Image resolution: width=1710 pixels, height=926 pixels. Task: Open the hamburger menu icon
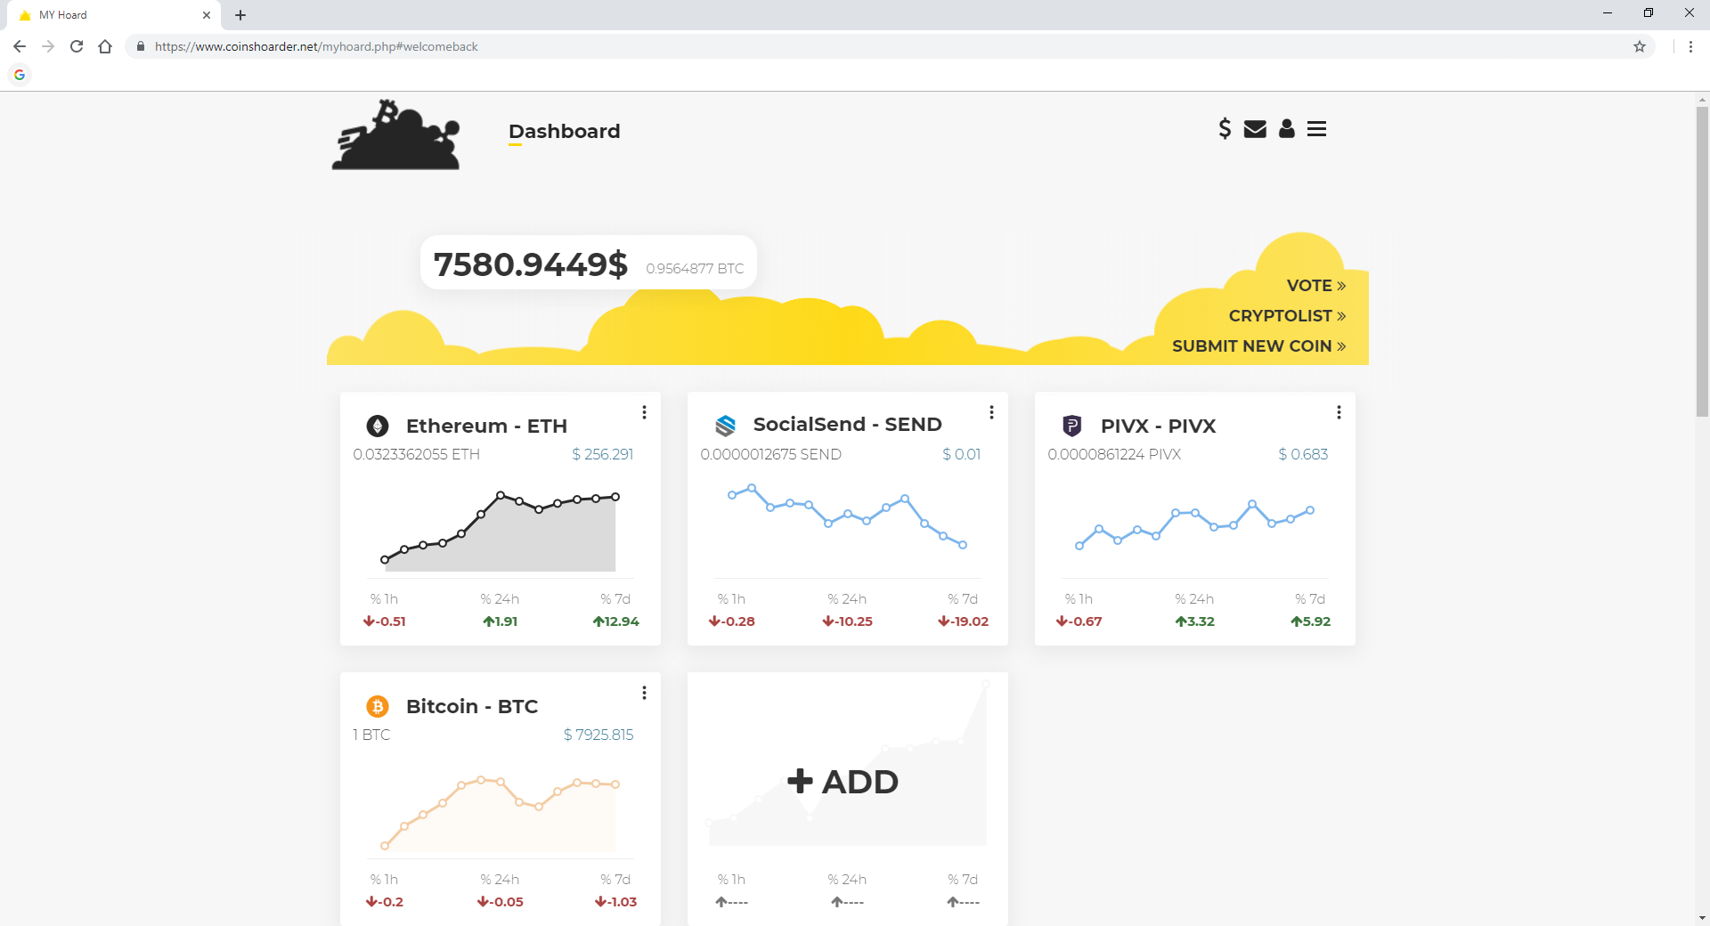pos(1316,129)
